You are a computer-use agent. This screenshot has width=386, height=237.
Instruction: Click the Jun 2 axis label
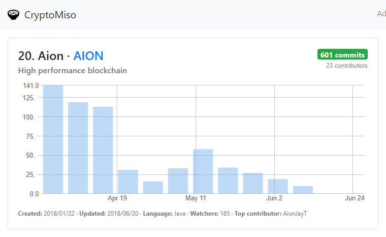274,198
